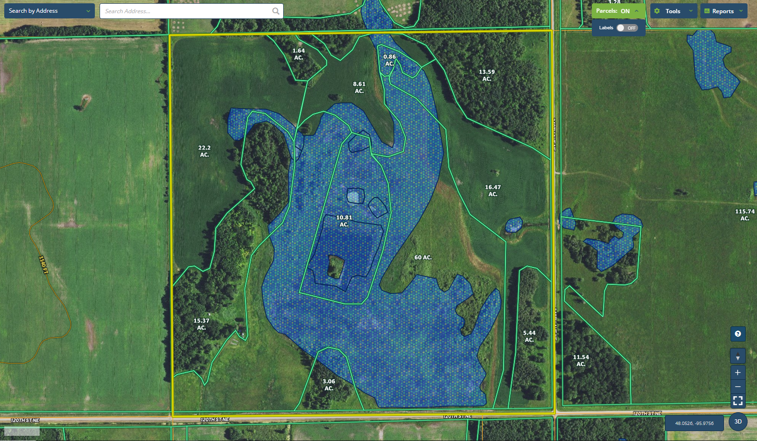Enter fullscreen map view
Viewport: 757px width, 441px height.
click(x=738, y=401)
